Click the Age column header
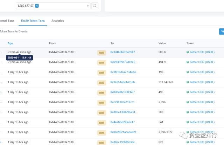 [x=10, y=44]
